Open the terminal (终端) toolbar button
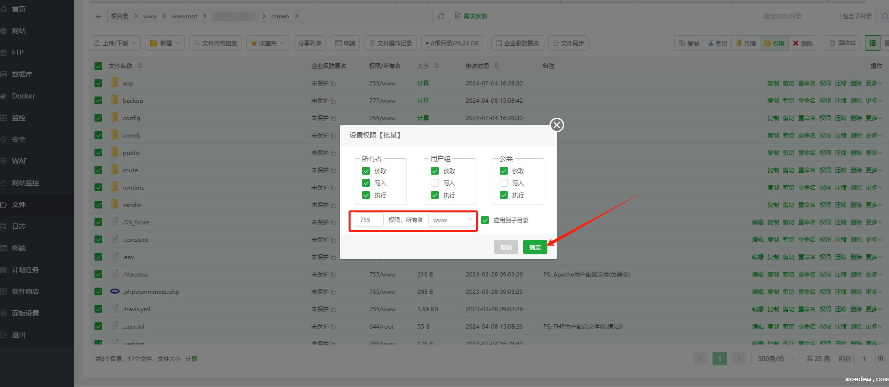 coord(345,43)
